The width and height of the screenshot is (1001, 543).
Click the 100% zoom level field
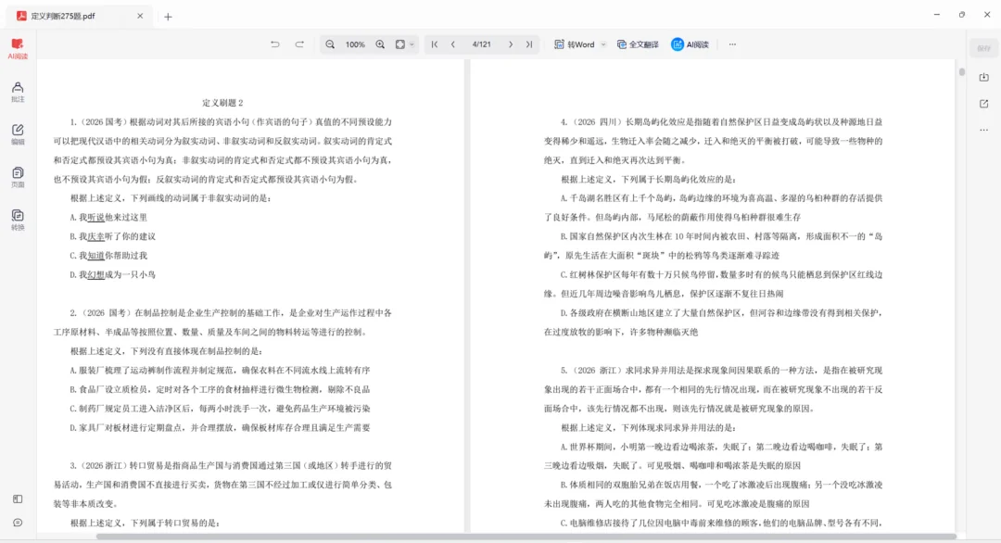click(x=355, y=44)
